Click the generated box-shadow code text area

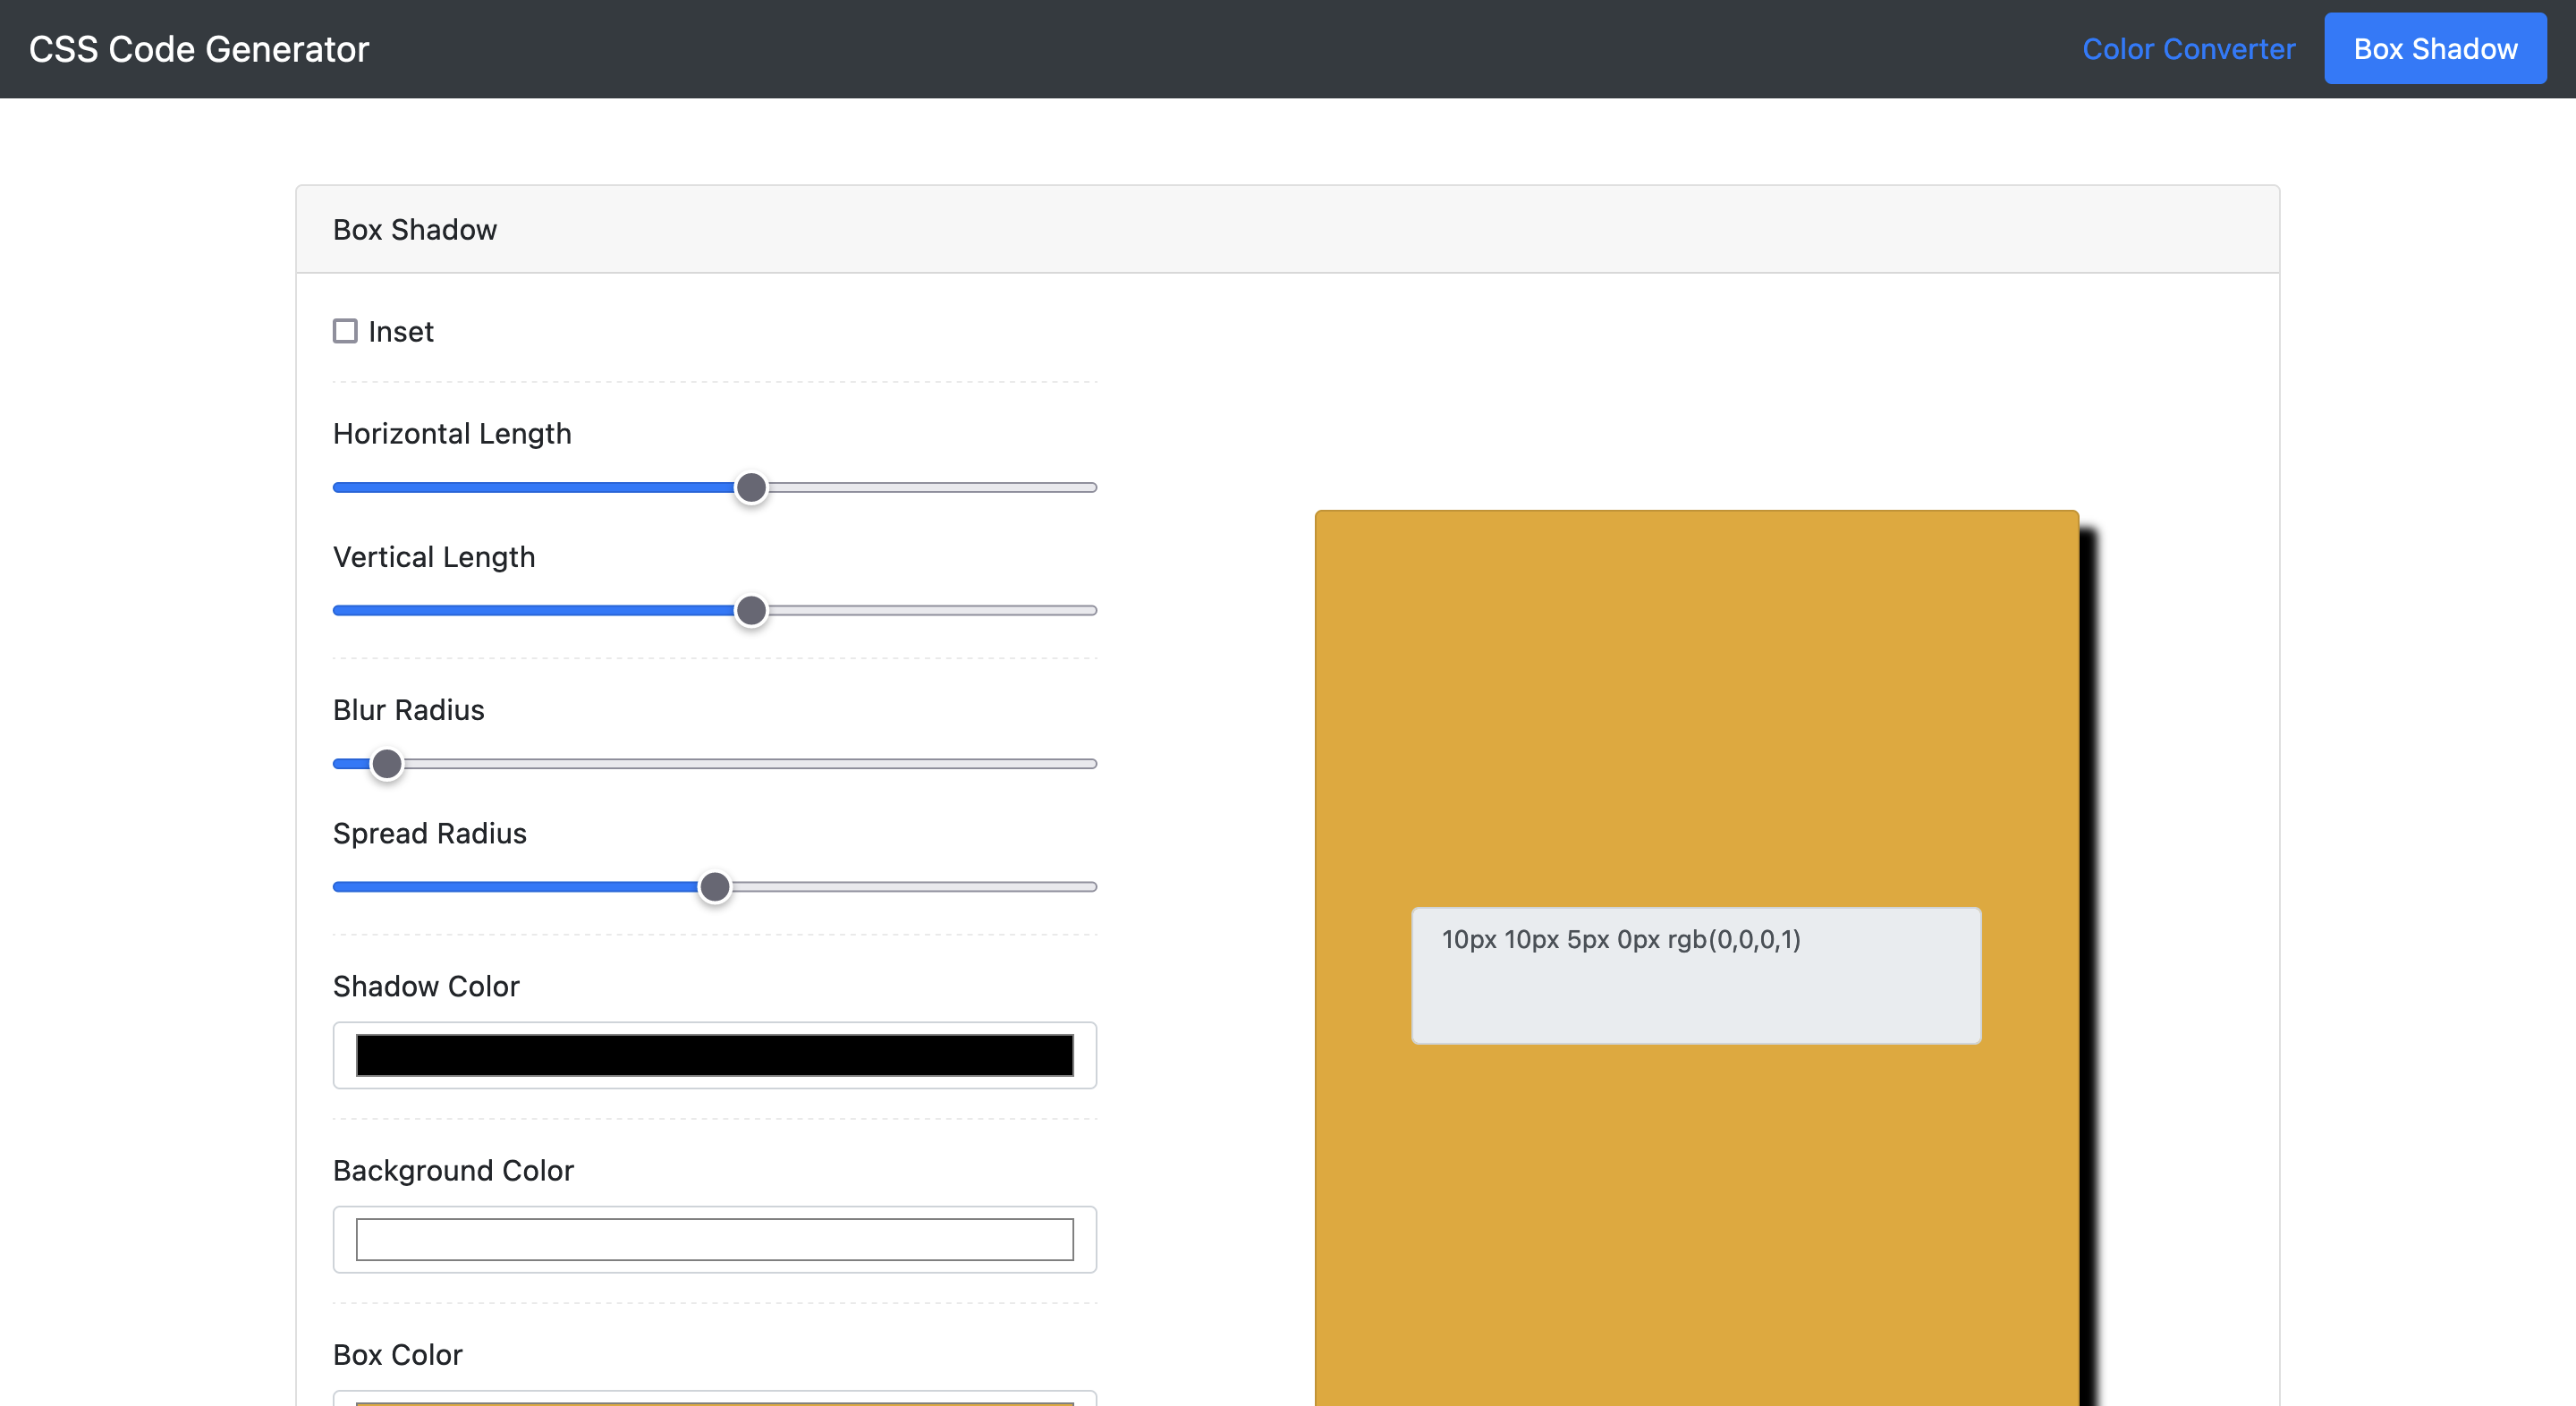(1695, 975)
